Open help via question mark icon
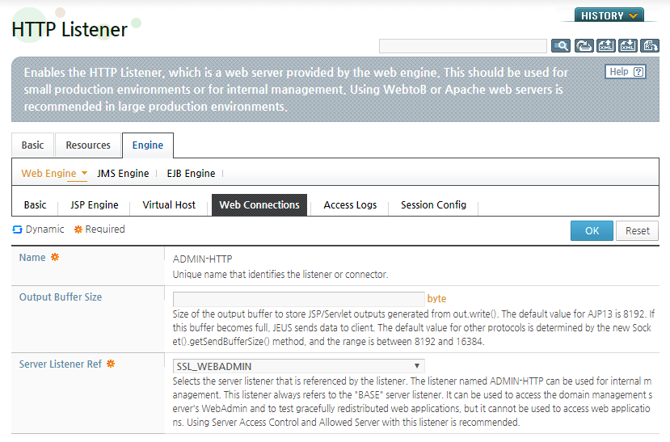The width and height of the screenshot is (670, 442). tap(638, 72)
